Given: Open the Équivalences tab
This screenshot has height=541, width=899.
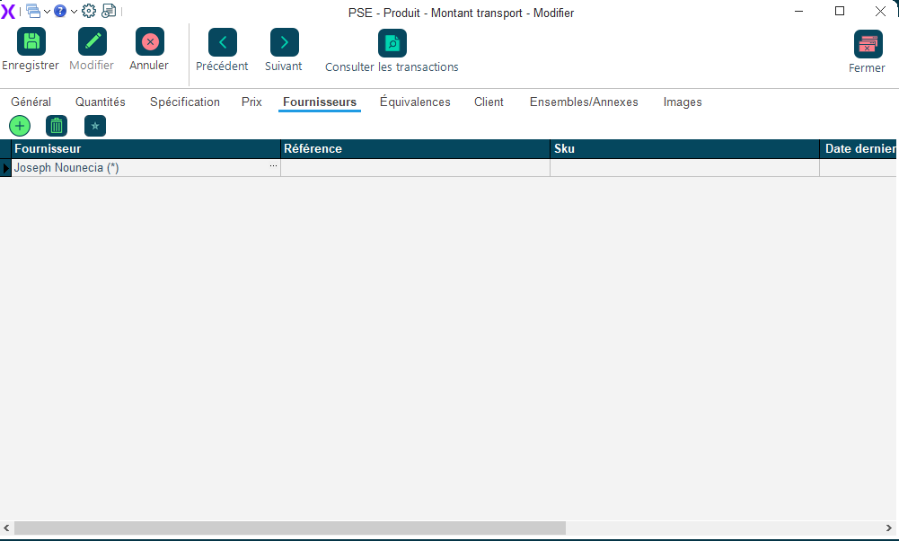Looking at the screenshot, I should (x=415, y=102).
